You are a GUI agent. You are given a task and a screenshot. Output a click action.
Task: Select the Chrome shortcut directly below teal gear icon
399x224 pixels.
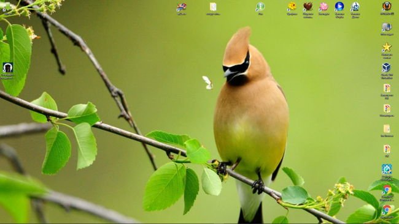(x=387, y=190)
